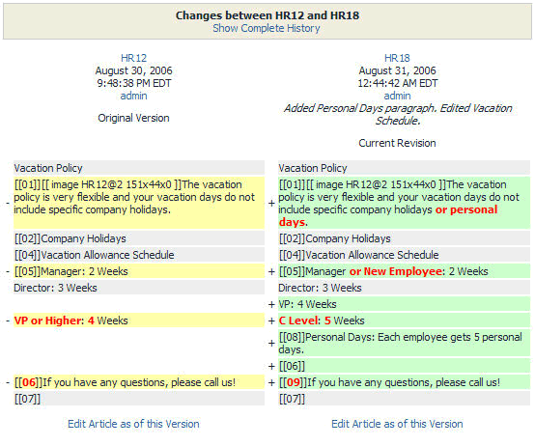
Task: Click '[[07]]' in the right column
Action: [404, 399]
